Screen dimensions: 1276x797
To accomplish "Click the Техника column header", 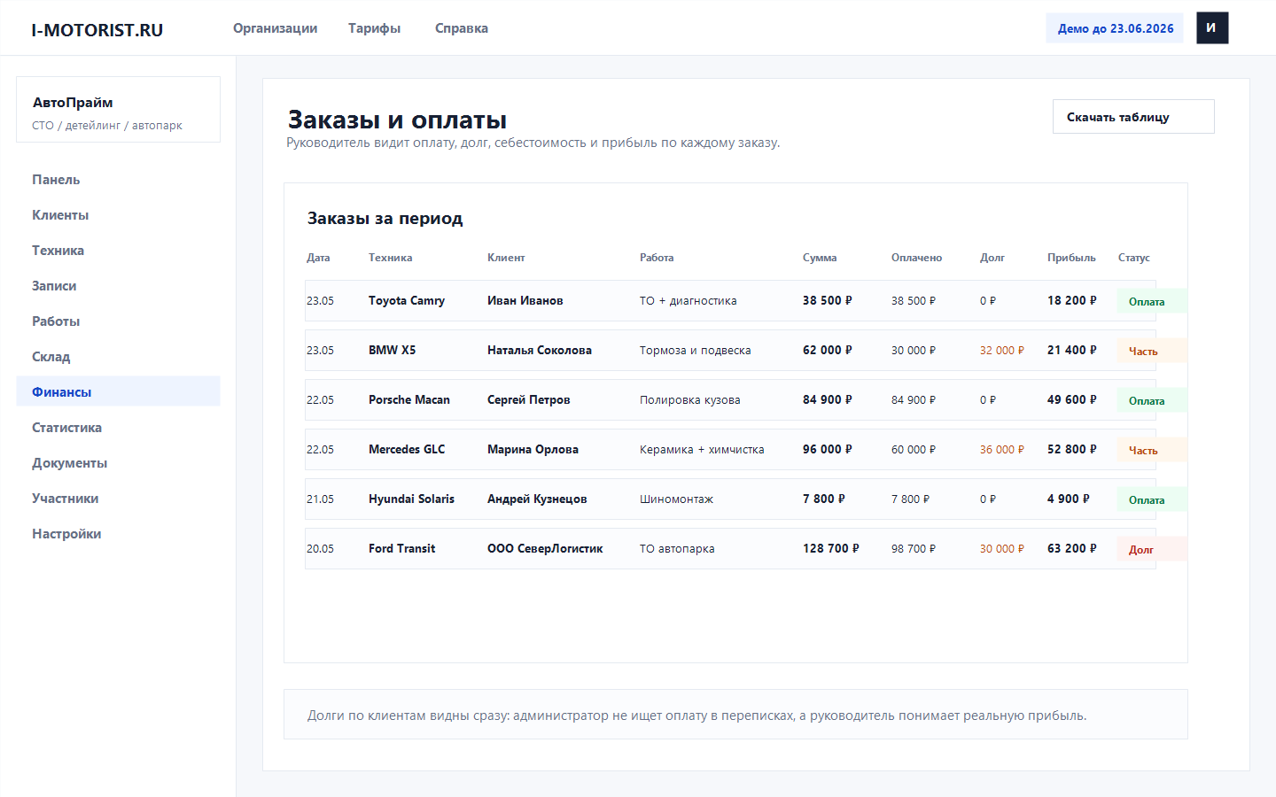I will coord(390,258).
